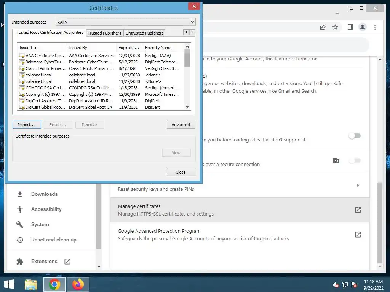Open File Explorer from taskbar

click(x=31, y=284)
